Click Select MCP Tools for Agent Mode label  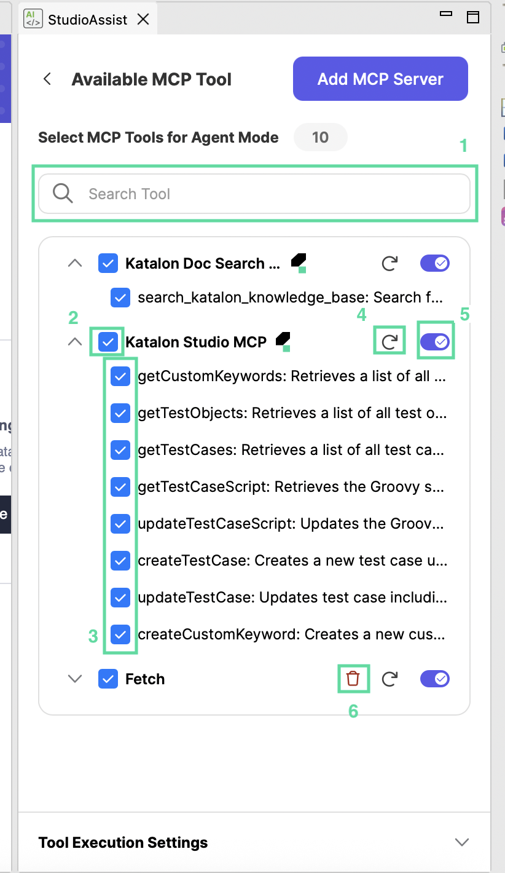[x=159, y=137]
